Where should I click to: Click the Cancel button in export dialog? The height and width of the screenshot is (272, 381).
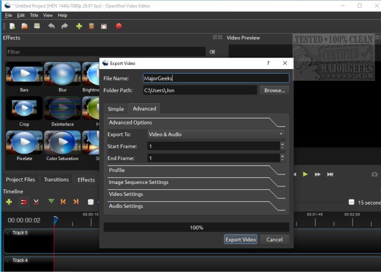(x=274, y=239)
